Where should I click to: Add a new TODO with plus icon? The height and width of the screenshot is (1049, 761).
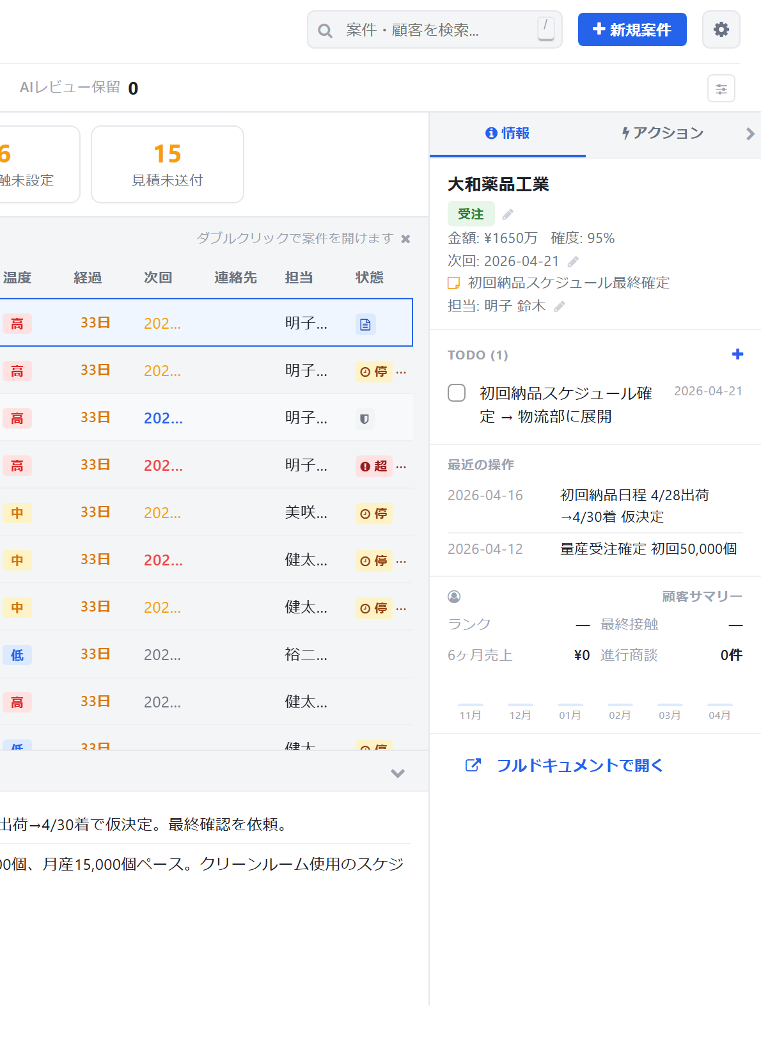tap(737, 354)
